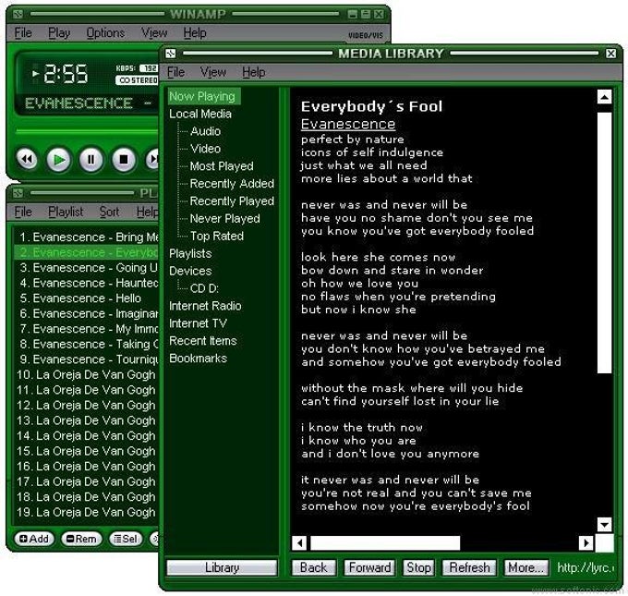Pause playback with the Pause button
Image resolution: width=628 pixels, height=596 pixels.
tap(91, 160)
